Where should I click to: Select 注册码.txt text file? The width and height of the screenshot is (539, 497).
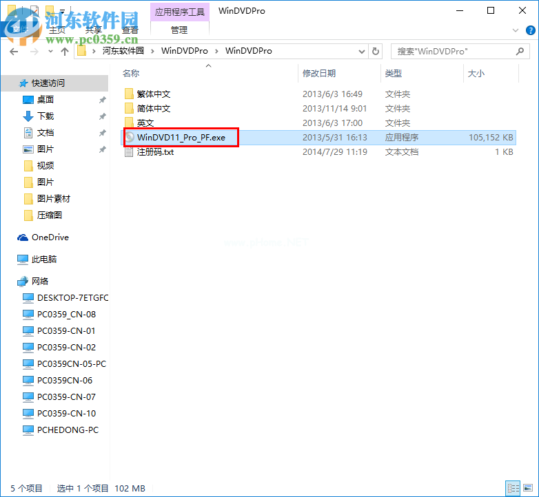(155, 151)
